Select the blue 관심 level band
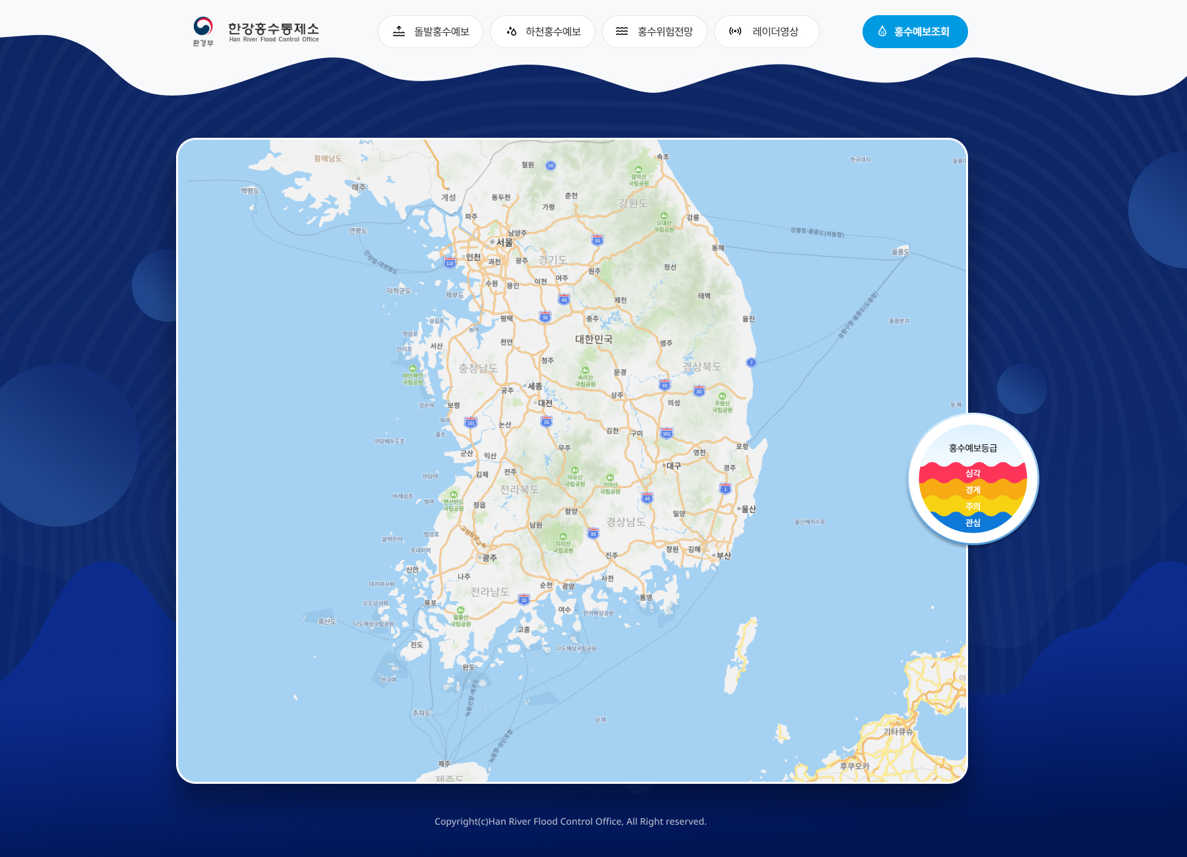The width and height of the screenshot is (1187, 857). click(973, 523)
